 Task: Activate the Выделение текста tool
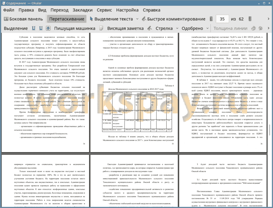[111, 19]
